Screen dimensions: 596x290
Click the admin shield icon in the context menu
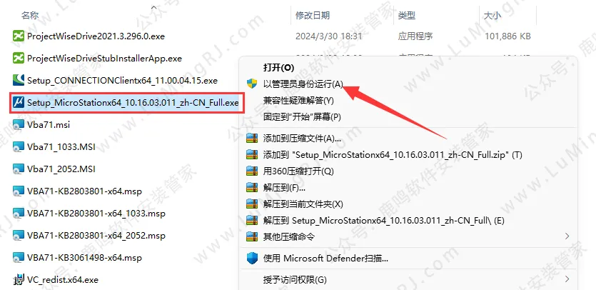click(x=252, y=84)
